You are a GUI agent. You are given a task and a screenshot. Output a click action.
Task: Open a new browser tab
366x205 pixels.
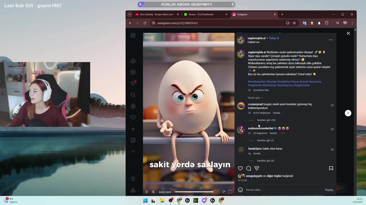(x=282, y=14)
